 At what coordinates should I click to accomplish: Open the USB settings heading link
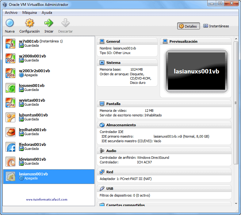tap(110, 189)
